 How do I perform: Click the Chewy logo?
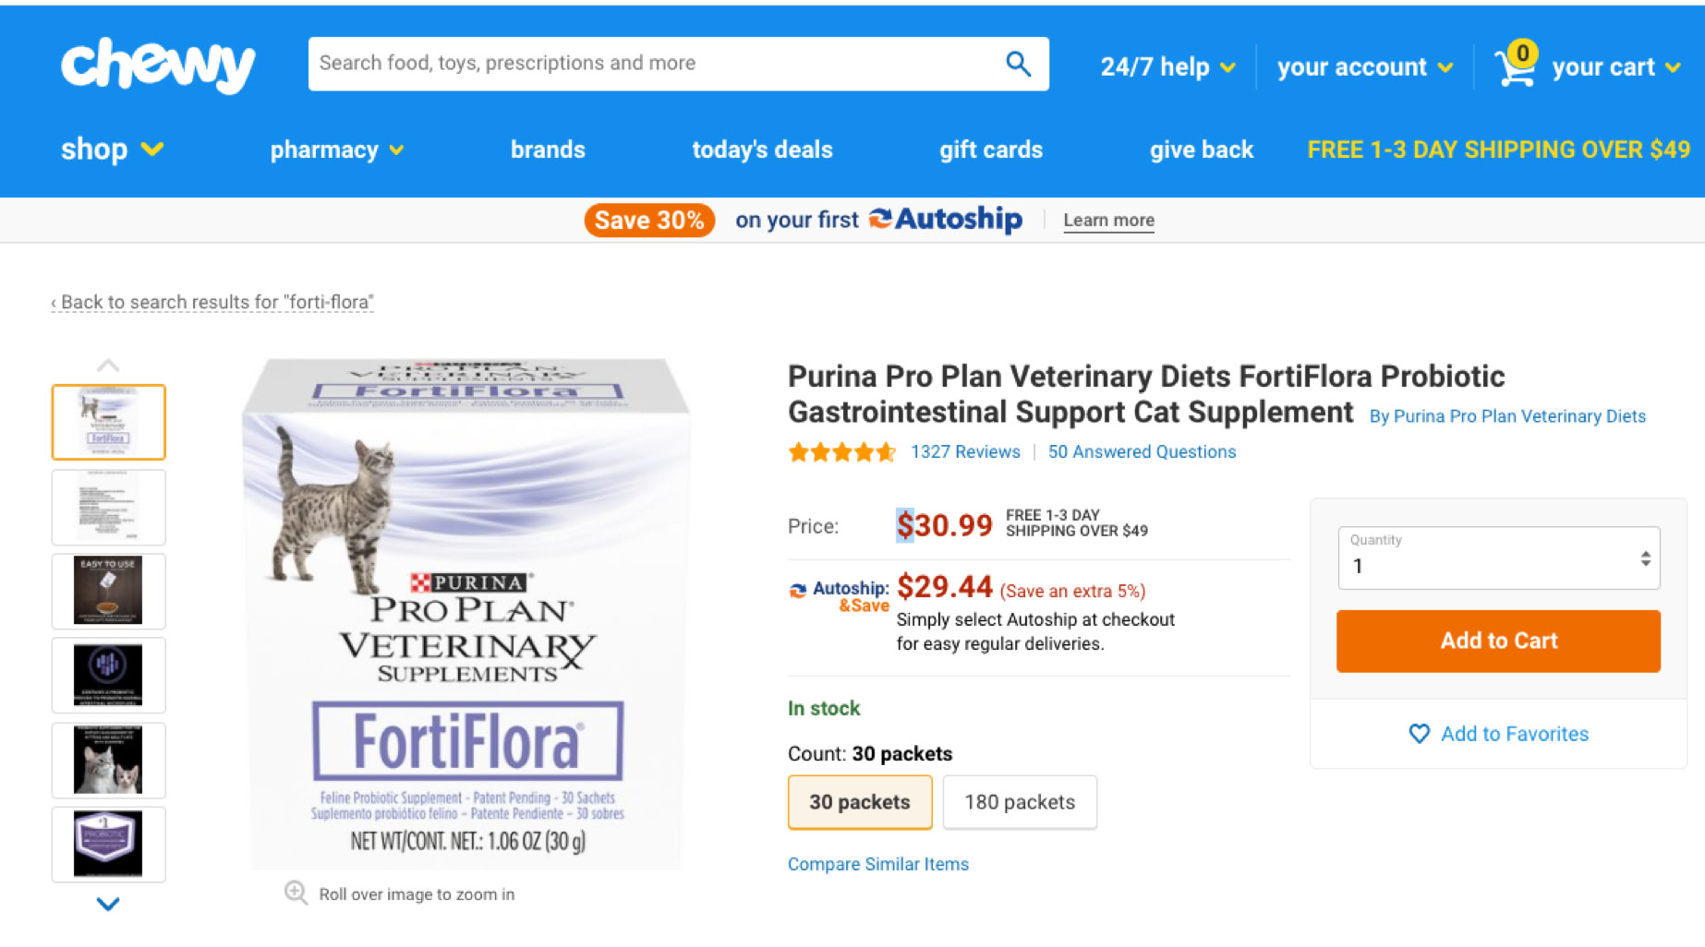click(x=158, y=65)
